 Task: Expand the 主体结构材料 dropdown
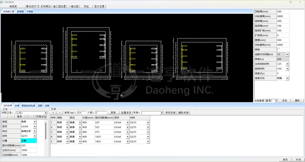[x=287, y=64]
